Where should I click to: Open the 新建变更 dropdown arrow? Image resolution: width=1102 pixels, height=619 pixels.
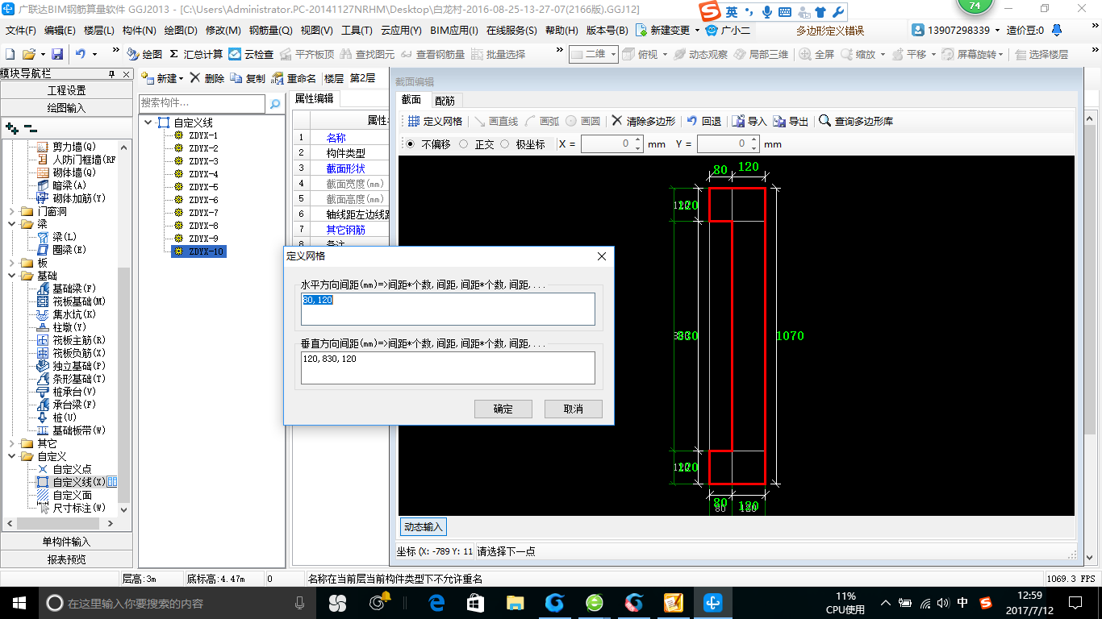[697, 31]
